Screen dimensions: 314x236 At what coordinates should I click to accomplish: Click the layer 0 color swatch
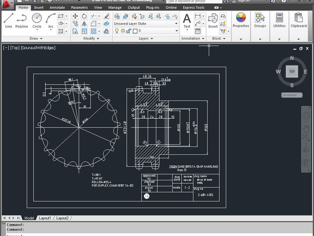click(135, 31)
